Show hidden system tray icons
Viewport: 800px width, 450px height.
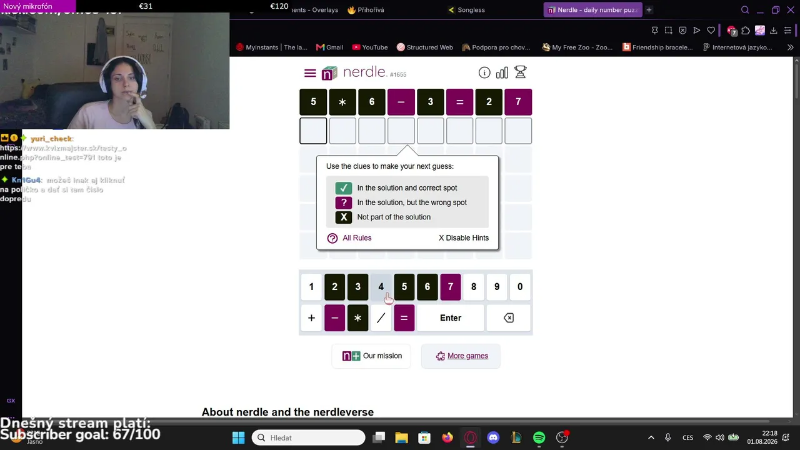[x=651, y=437]
